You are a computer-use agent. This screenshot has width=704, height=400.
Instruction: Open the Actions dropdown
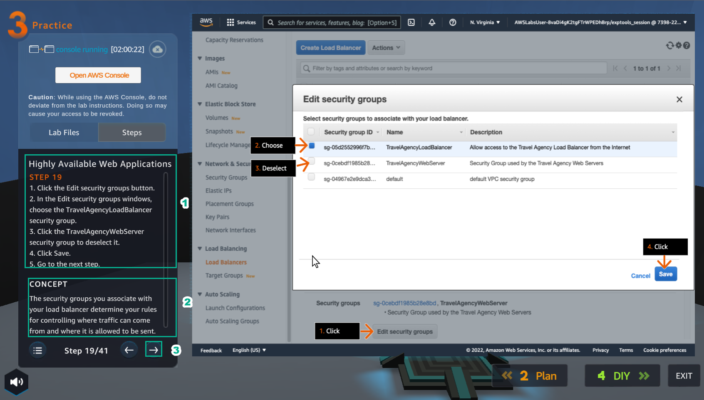[x=386, y=48]
